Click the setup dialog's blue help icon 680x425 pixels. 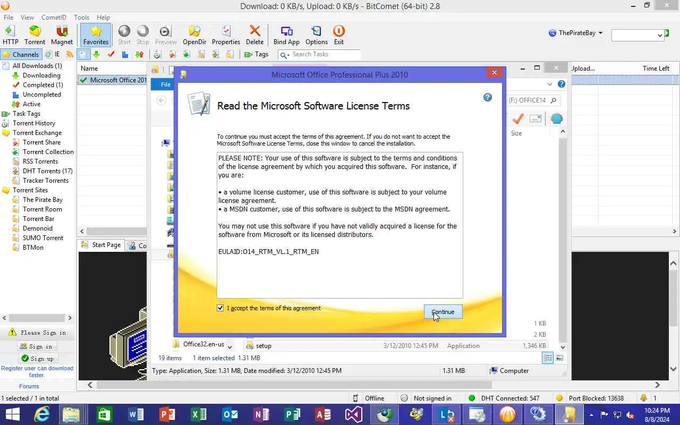[x=488, y=97]
